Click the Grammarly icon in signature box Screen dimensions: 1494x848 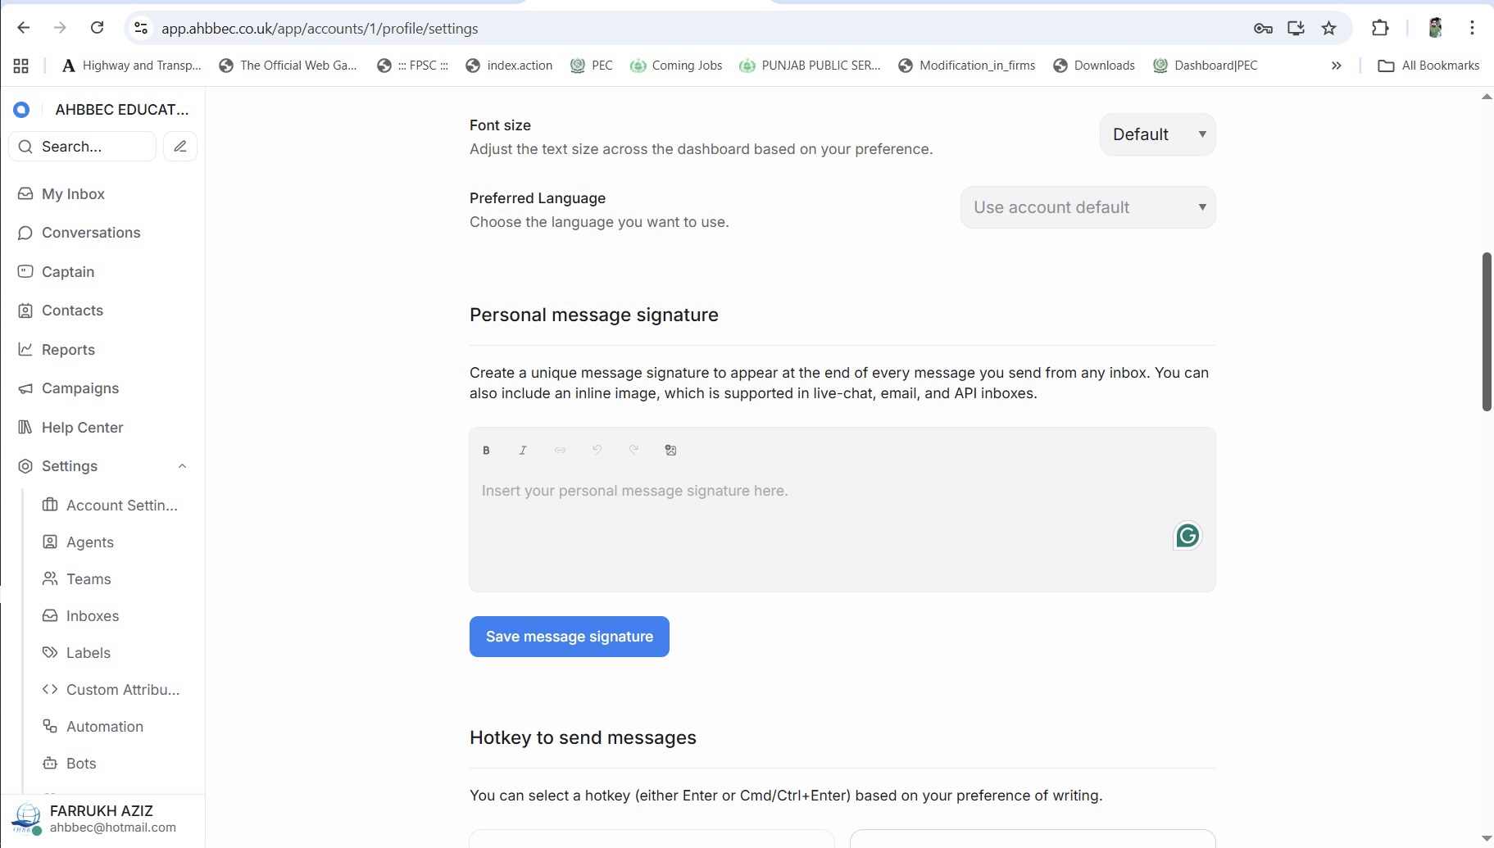pos(1187,536)
